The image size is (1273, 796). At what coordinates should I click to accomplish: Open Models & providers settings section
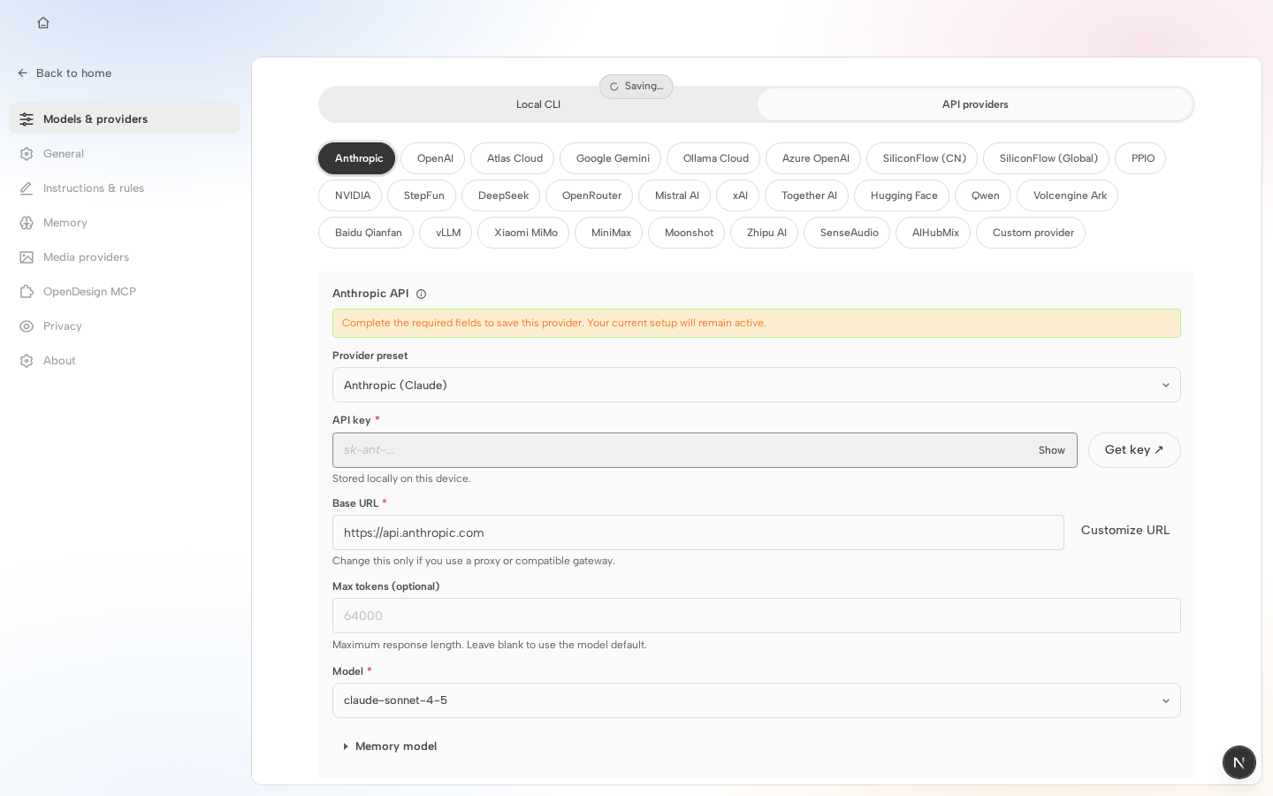[x=125, y=119]
